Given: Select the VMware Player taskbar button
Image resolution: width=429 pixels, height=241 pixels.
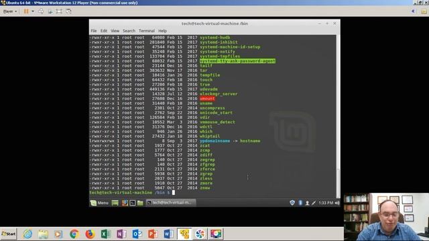Looking at the screenshot, I should click(184, 234).
